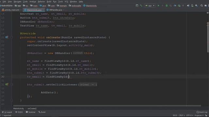Image resolution: width=209 pixels, height=117 pixels.
Task: Click the Make Project hammer icon
Action: (141, 6)
